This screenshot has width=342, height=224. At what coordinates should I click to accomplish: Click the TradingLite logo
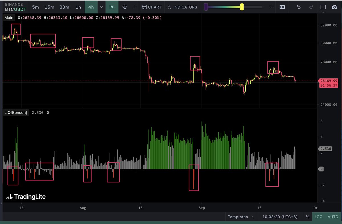(26, 197)
